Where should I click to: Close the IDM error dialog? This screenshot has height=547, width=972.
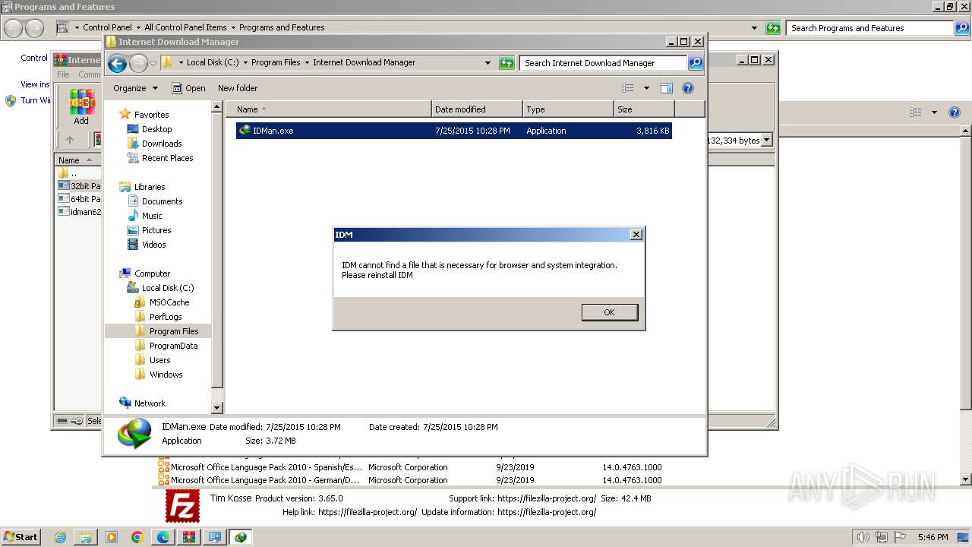point(636,235)
